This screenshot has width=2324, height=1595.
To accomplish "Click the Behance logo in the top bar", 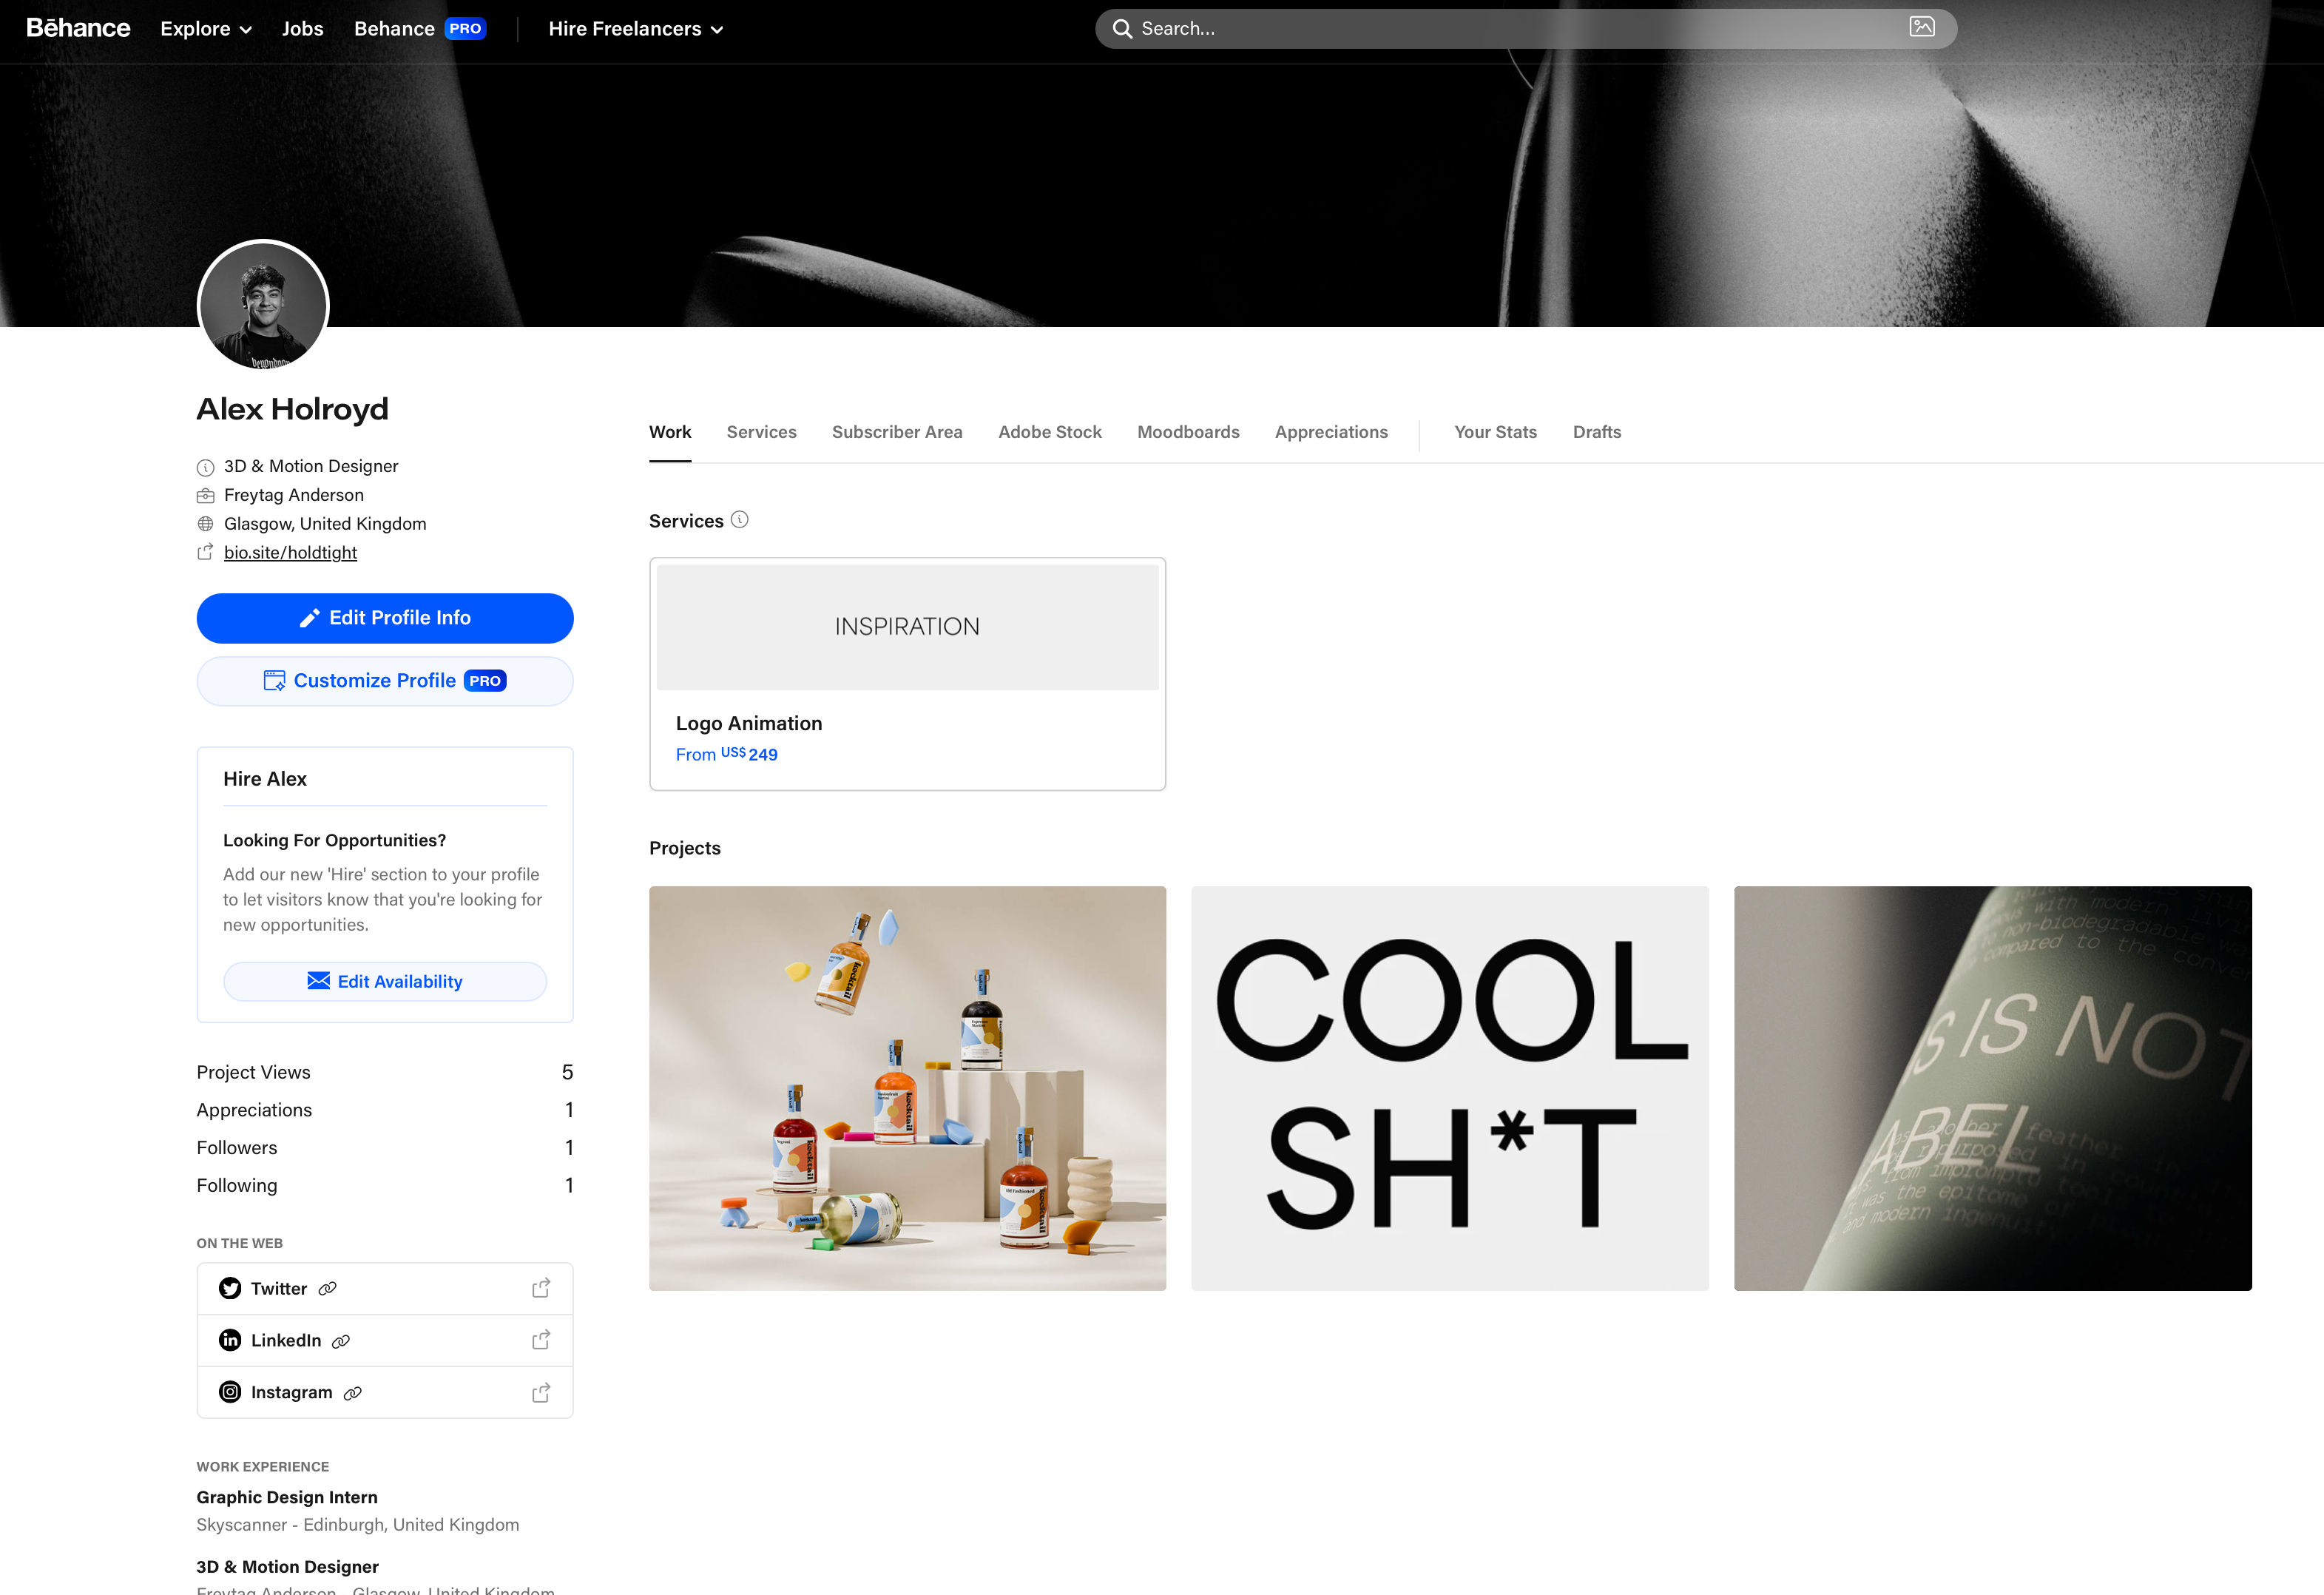I will 79,28.
